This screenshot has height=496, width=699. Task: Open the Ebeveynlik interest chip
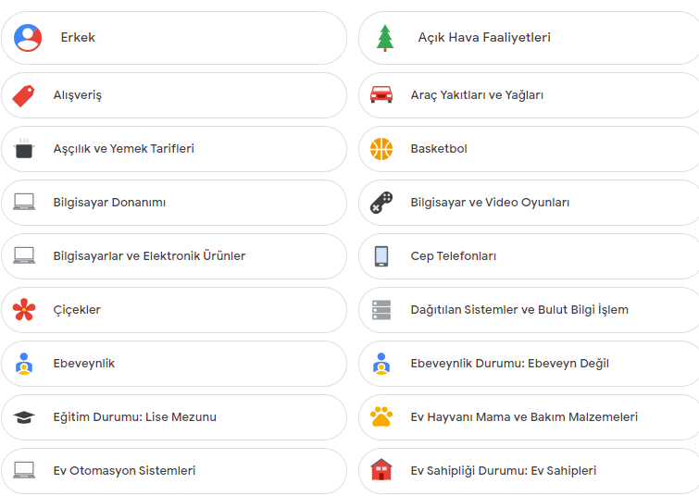tap(84, 364)
